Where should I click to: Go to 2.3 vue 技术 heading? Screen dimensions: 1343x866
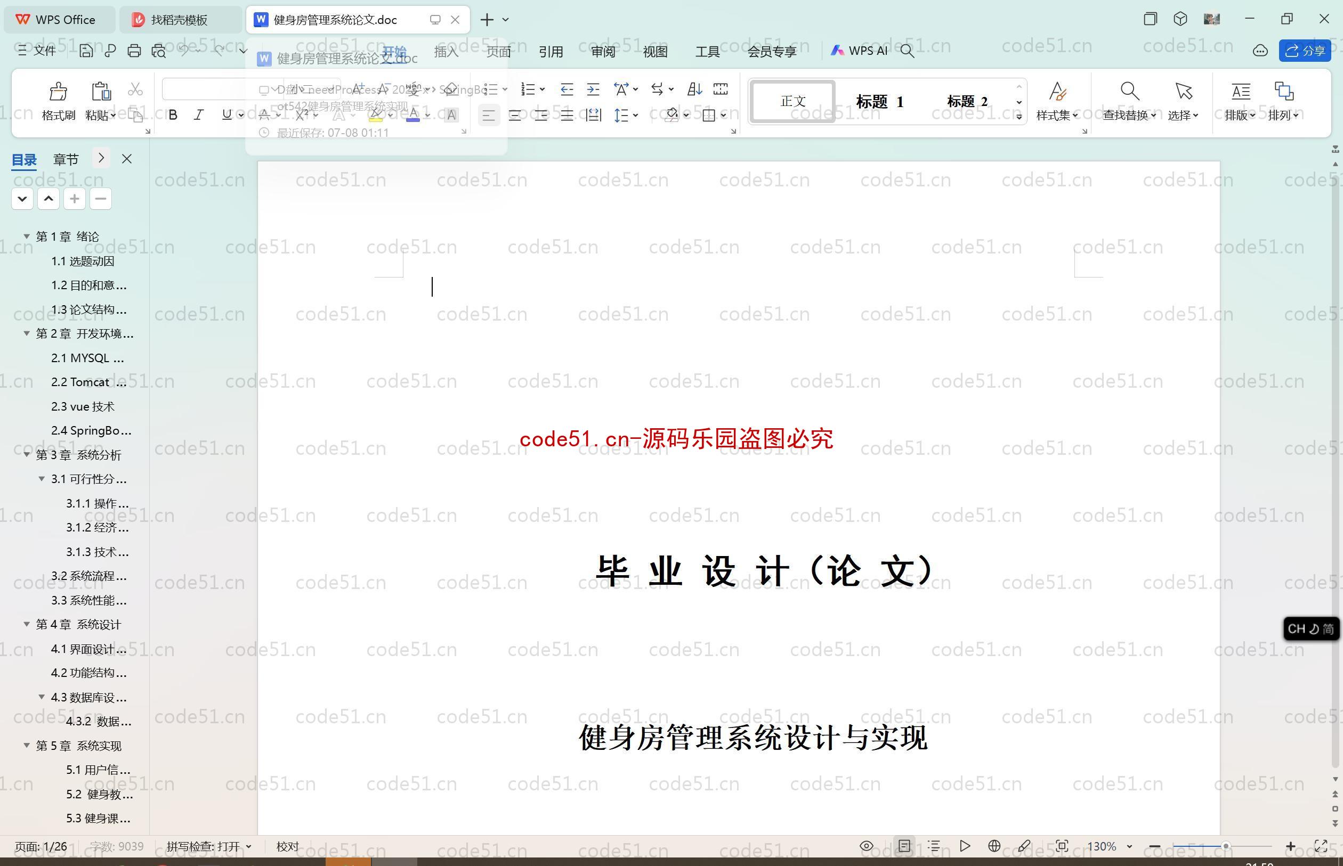83,406
